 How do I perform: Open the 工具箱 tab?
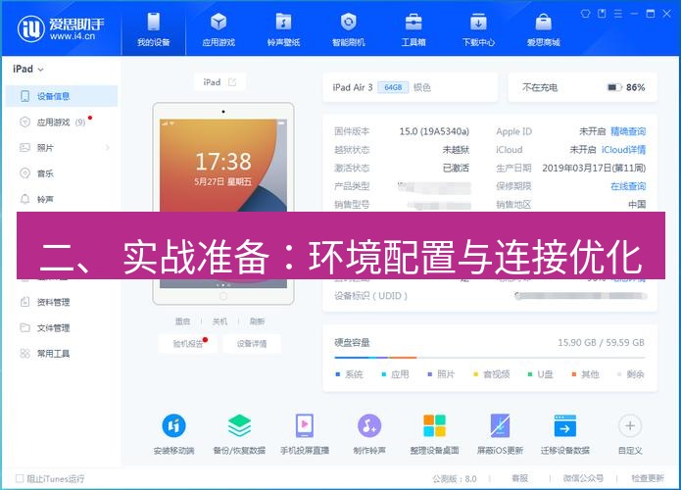(413, 29)
